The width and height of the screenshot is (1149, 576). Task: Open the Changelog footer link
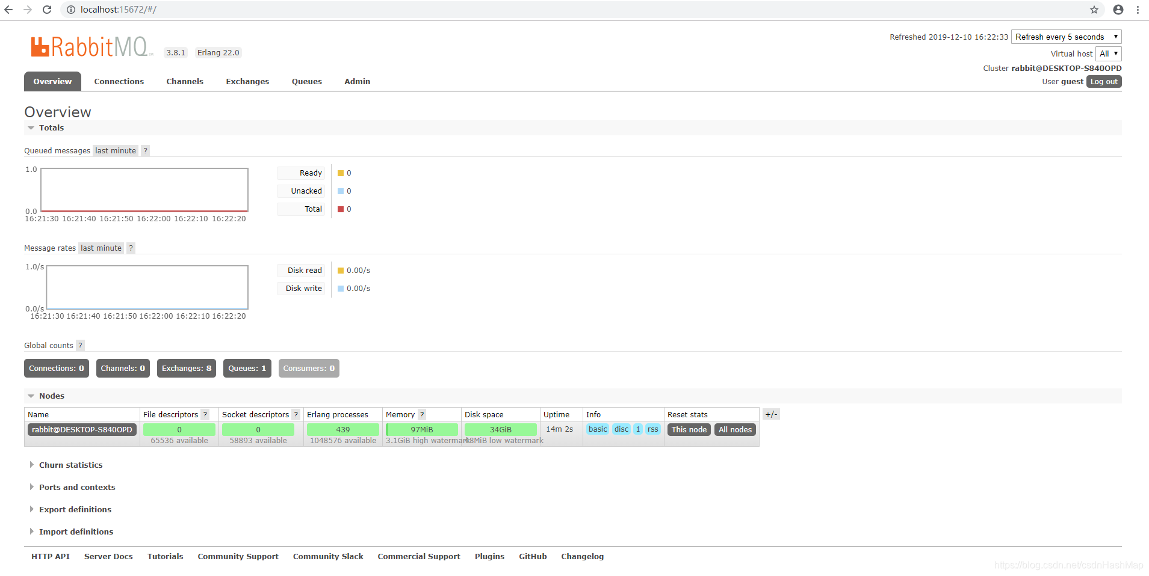[x=582, y=557]
